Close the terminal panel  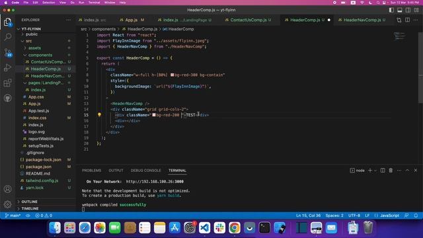coord(416,171)
